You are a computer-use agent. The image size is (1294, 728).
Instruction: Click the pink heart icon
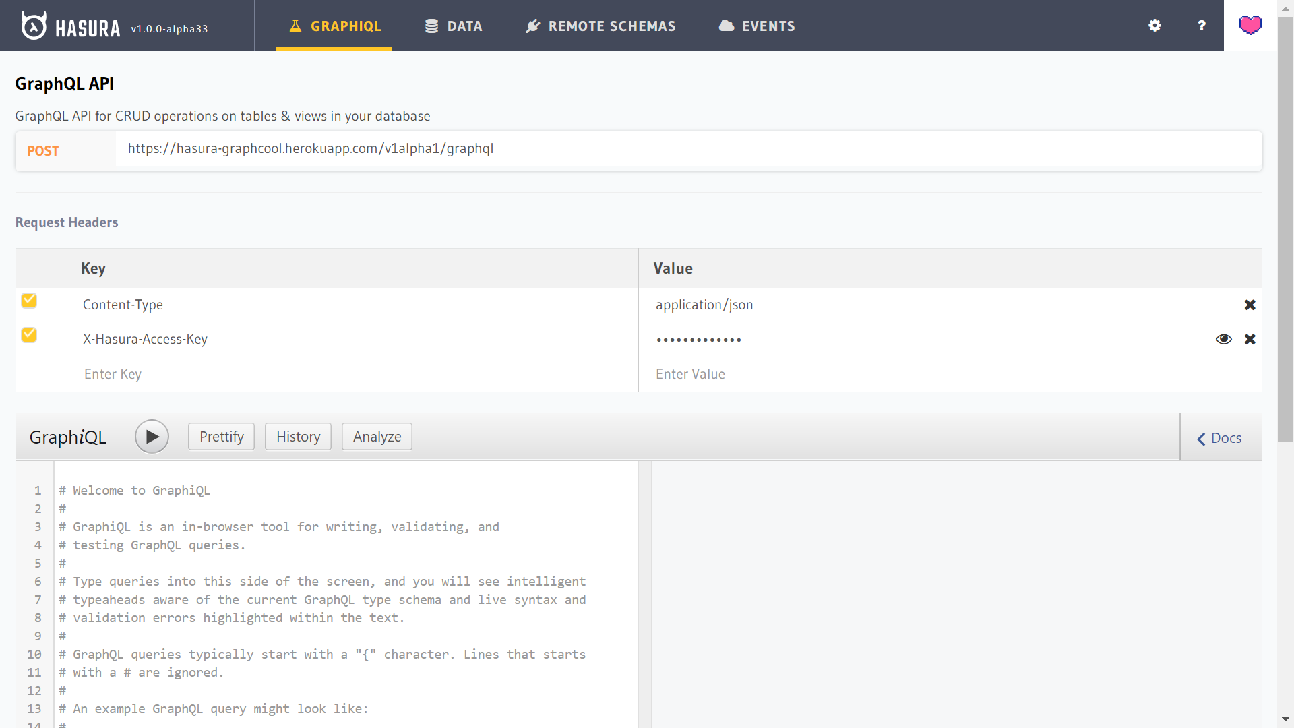pyautogui.click(x=1250, y=26)
